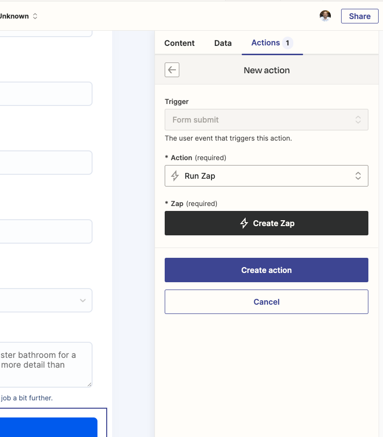
Task: Open the user profile avatar
Action: tap(325, 16)
